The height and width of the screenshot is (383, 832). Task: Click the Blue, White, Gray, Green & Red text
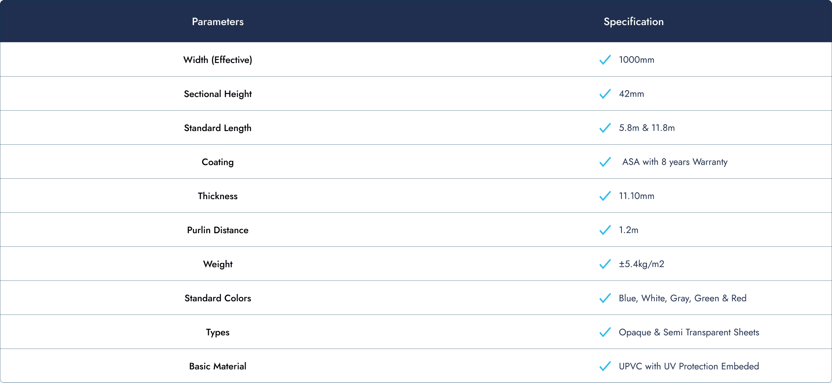(682, 298)
